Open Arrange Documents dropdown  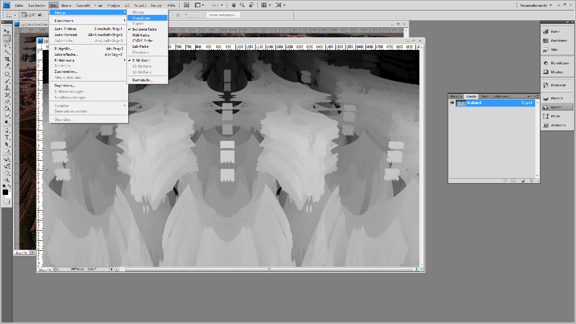(266, 5)
